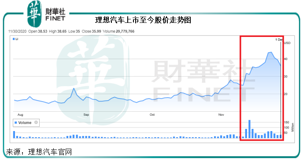Image resolution: width=303 pixels, height=161 pixels.
Task: Click the FINET logo at top left
Action: [46, 14]
